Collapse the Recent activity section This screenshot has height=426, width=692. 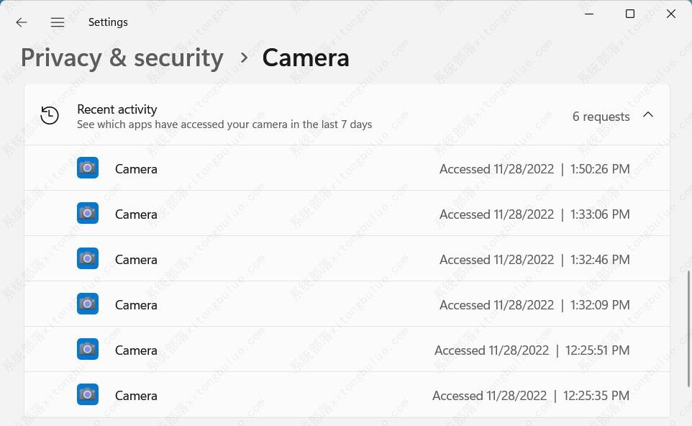pos(648,114)
